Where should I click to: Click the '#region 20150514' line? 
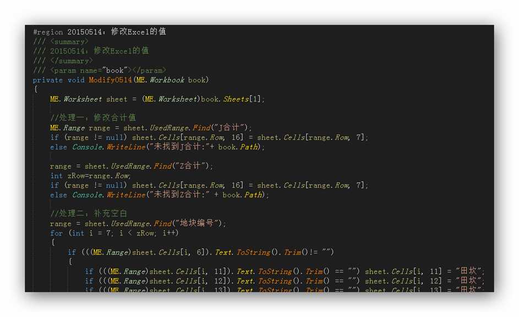pyautogui.click(x=100, y=32)
